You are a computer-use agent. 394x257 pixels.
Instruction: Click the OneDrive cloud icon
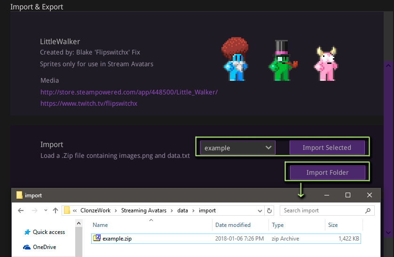pos(27,247)
